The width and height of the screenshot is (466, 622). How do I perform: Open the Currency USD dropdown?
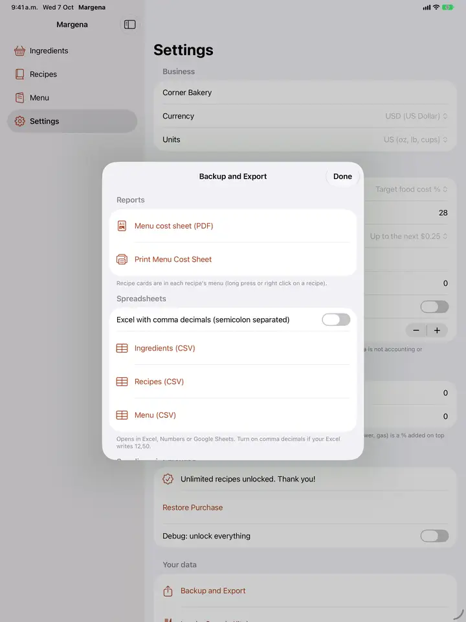click(416, 116)
